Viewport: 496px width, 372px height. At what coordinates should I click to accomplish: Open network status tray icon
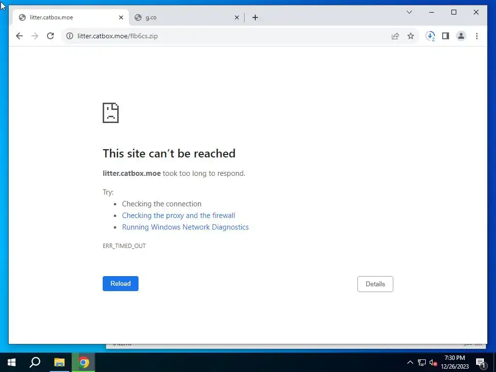click(422, 362)
